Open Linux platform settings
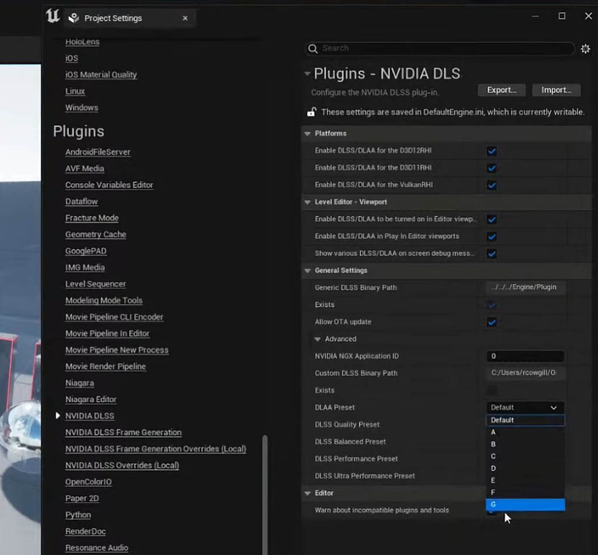The height and width of the screenshot is (555, 598). 75,91
